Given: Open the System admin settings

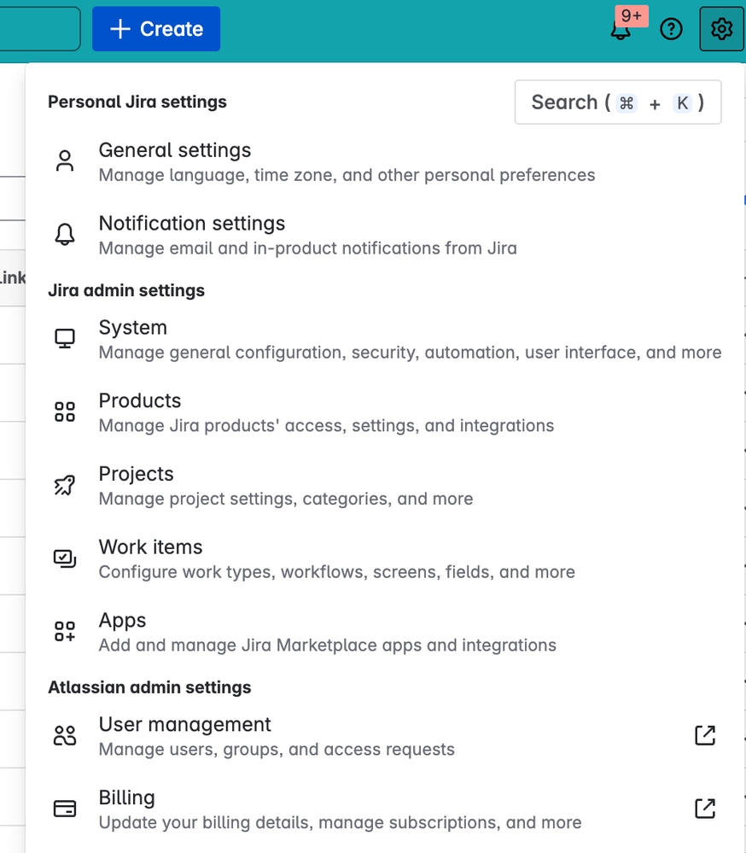Looking at the screenshot, I should (x=132, y=328).
